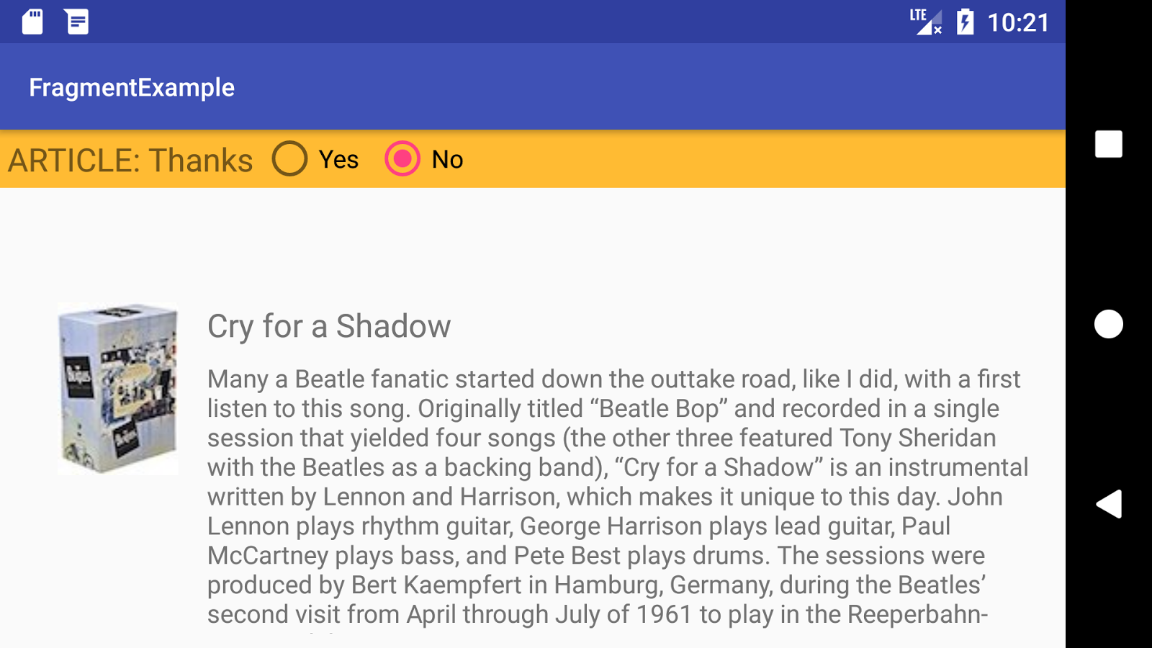Tap the LTE signal indicator
Screen dimensions: 1152x648
tap(926, 22)
